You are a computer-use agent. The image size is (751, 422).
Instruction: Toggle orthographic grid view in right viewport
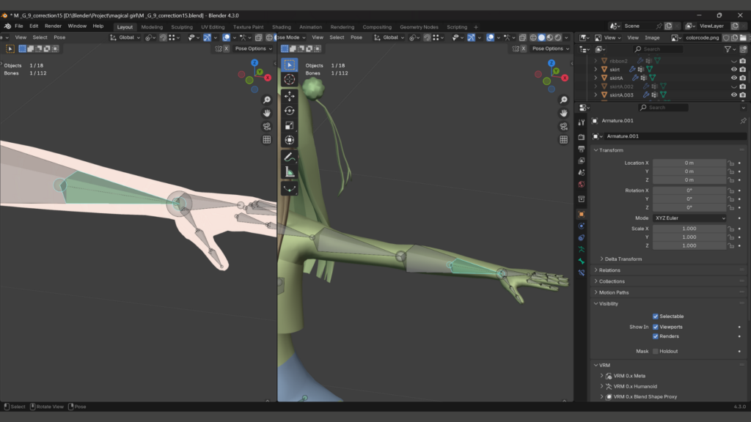(x=563, y=139)
